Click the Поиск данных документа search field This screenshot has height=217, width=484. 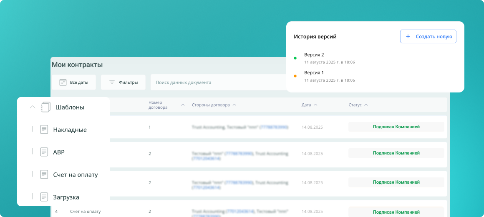tap(217, 82)
